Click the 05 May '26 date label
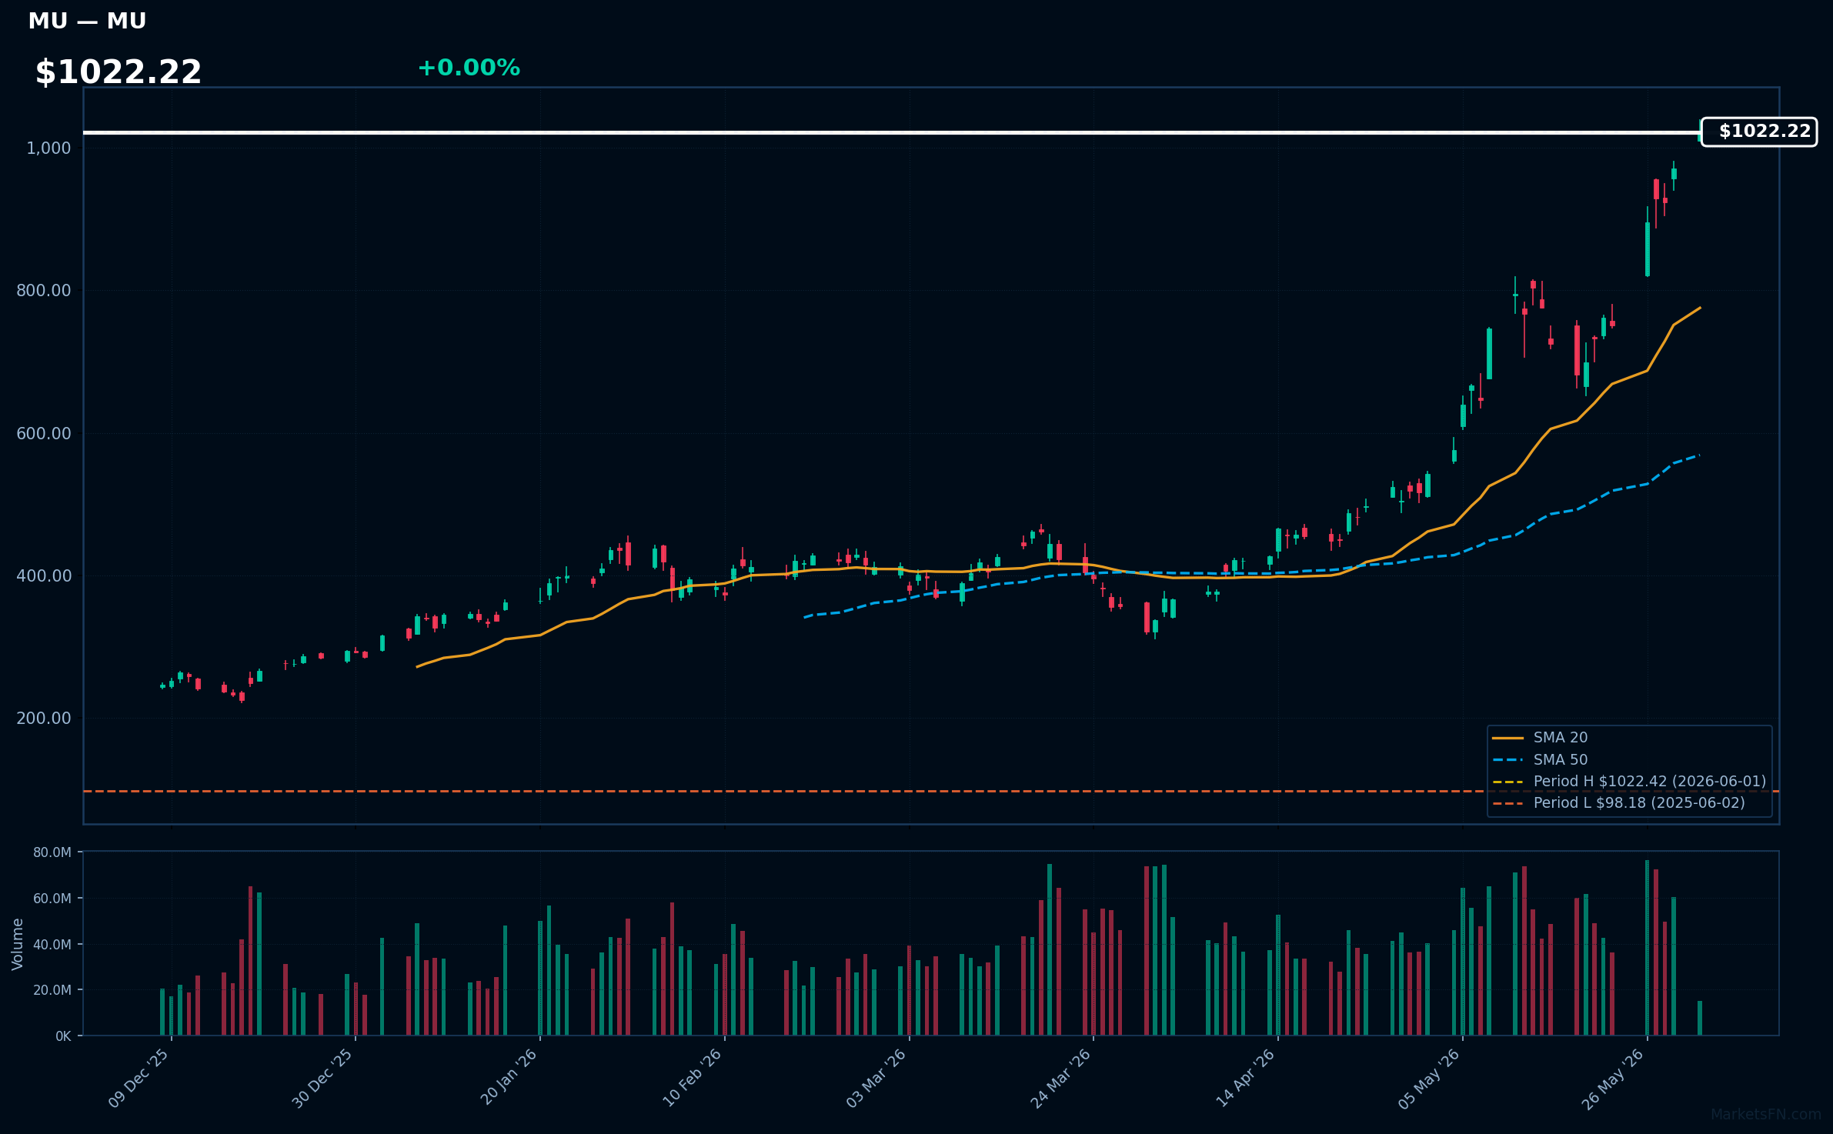This screenshot has width=1833, height=1134. click(1429, 1079)
